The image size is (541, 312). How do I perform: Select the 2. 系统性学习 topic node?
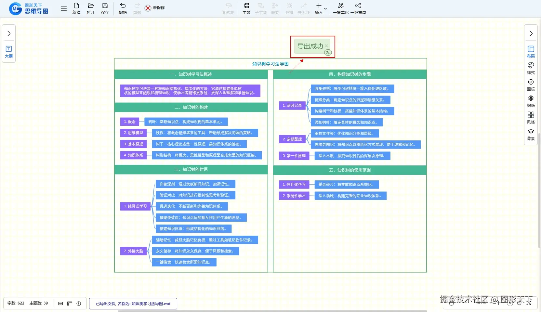tap(294, 196)
